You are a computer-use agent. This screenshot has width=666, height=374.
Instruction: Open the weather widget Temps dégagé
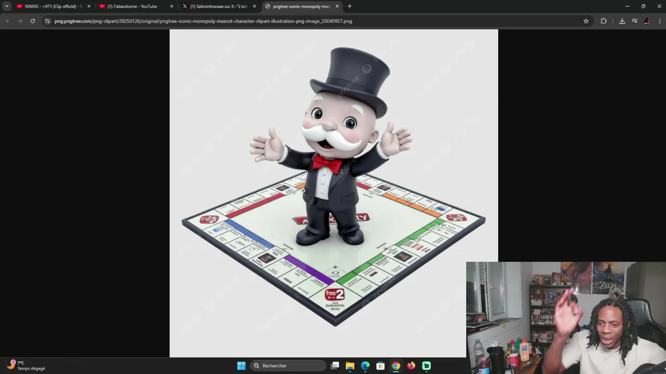26,365
